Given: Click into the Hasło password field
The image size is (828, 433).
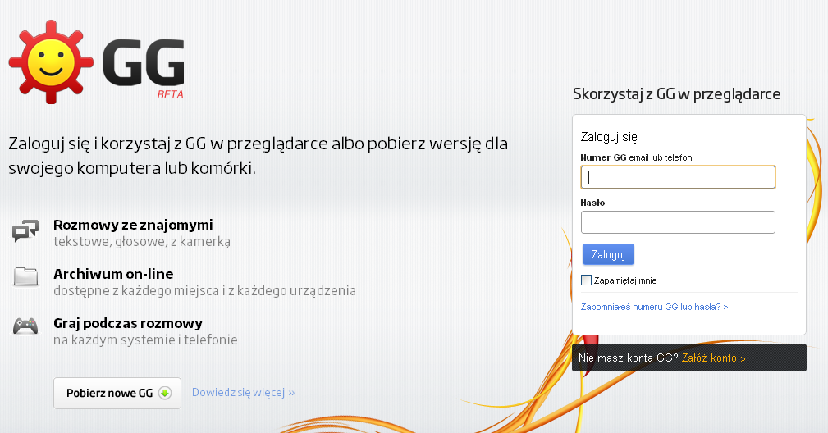Looking at the screenshot, I should point(678,222).
